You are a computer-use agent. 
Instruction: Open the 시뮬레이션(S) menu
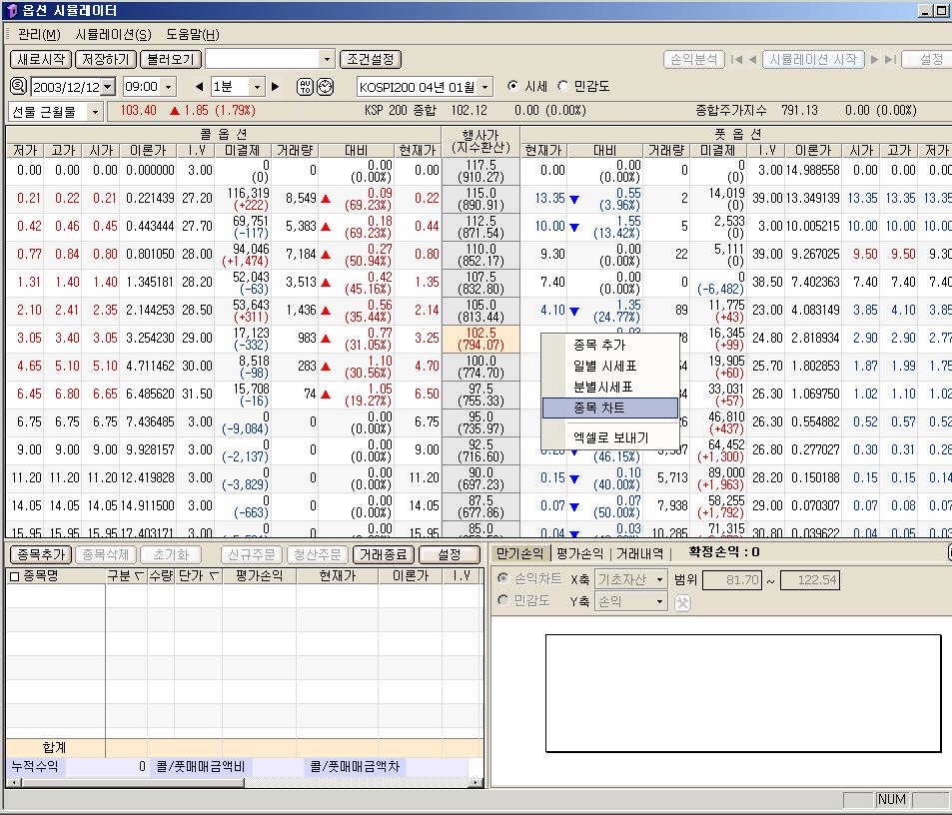pos(113,35)
